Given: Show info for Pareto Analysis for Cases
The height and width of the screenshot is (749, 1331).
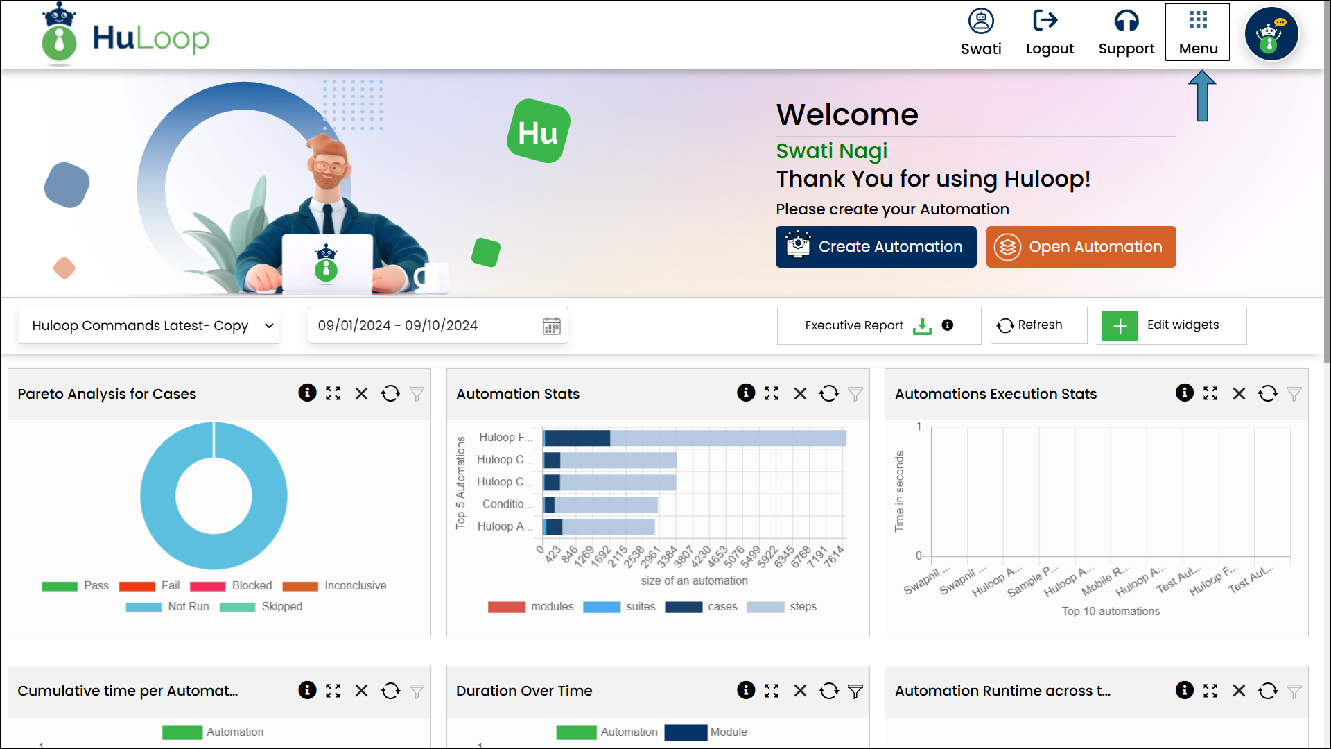Looking at the screenshot, I should tap(307, 393).
